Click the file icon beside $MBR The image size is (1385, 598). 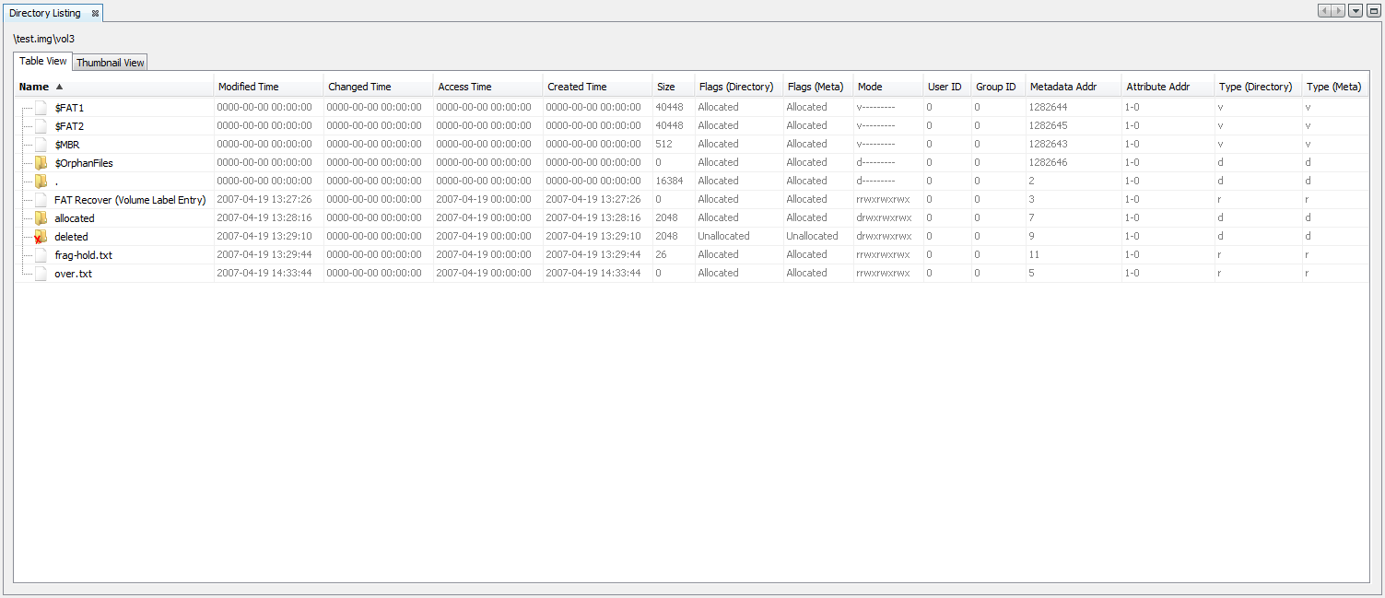41,144
